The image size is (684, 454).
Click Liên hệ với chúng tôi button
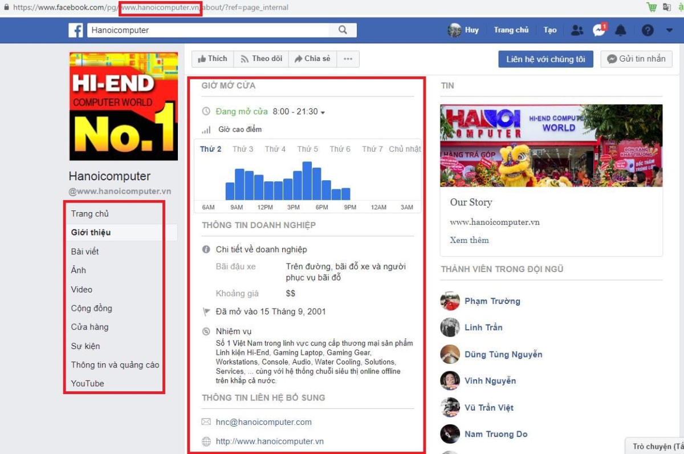[x=545, y=59]
